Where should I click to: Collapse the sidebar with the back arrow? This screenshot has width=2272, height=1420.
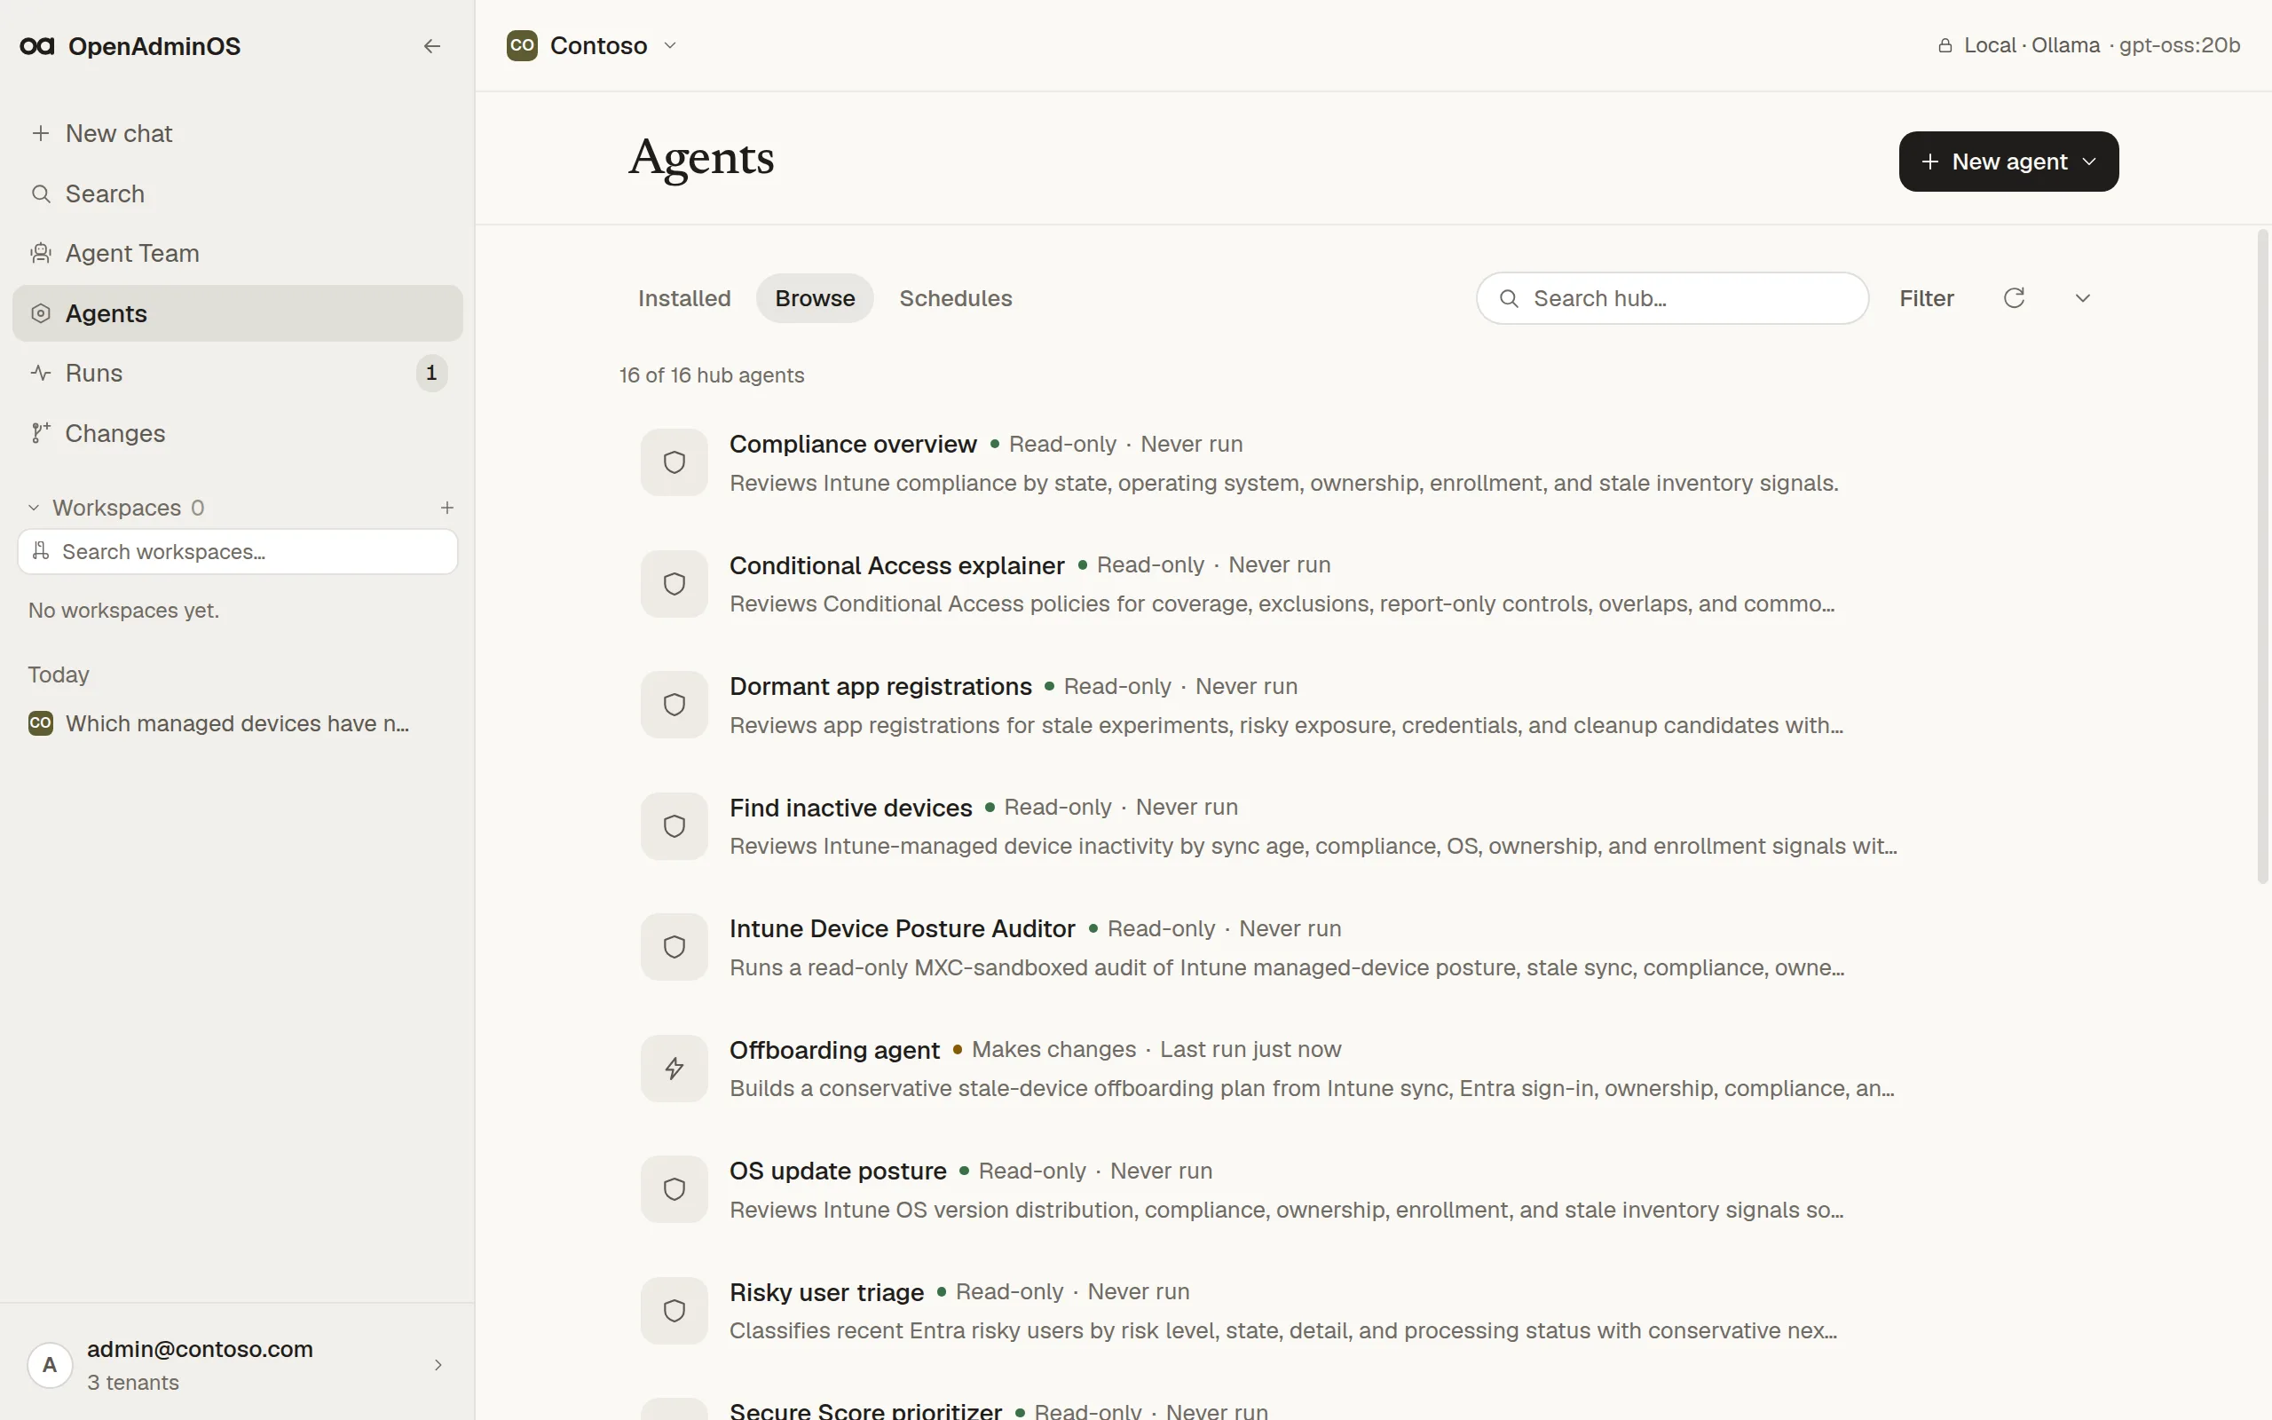tap(432, 46)
